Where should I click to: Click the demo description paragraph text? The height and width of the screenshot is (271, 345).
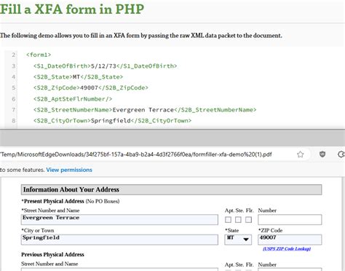pos(141,36)
